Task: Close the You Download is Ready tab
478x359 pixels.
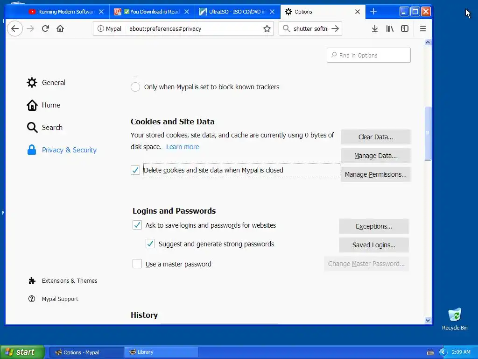Action: (x=187, y=12)
